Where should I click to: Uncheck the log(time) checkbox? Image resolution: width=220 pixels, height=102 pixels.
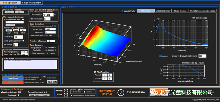click(x=160, y=56)
